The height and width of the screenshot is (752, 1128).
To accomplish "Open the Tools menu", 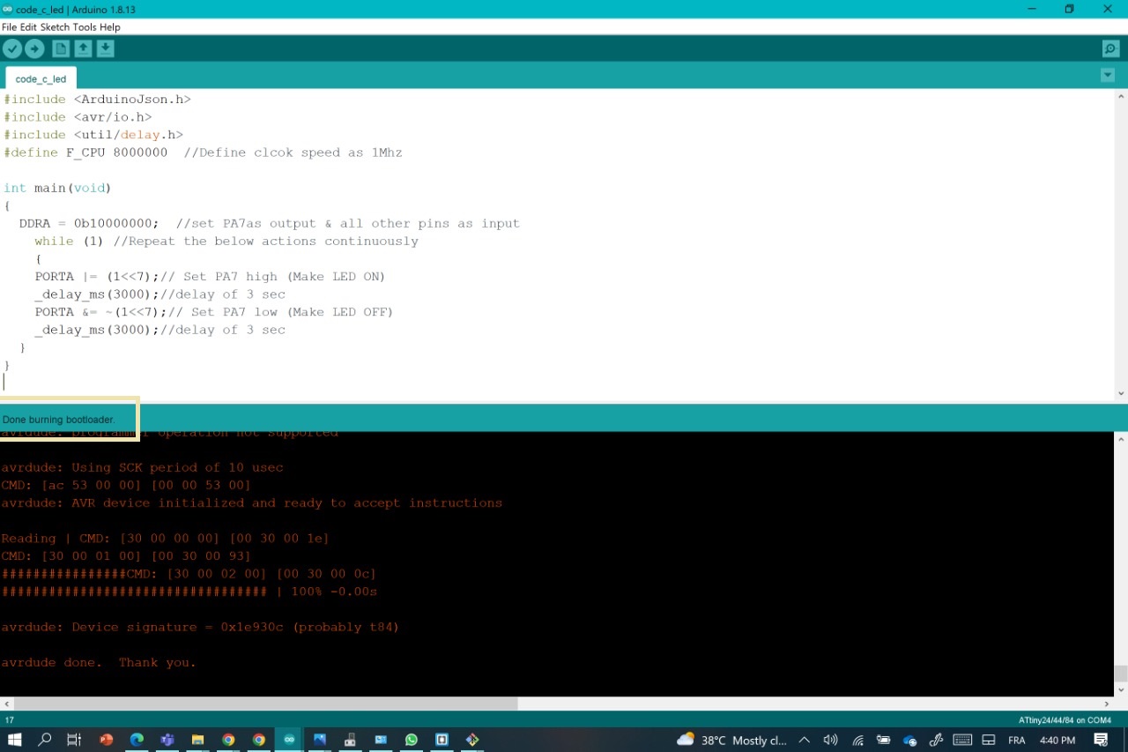I will (x=85, y=27).
